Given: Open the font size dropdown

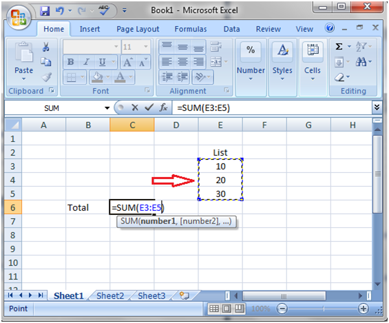Looking at the screenshot, I should coord(146,46).
